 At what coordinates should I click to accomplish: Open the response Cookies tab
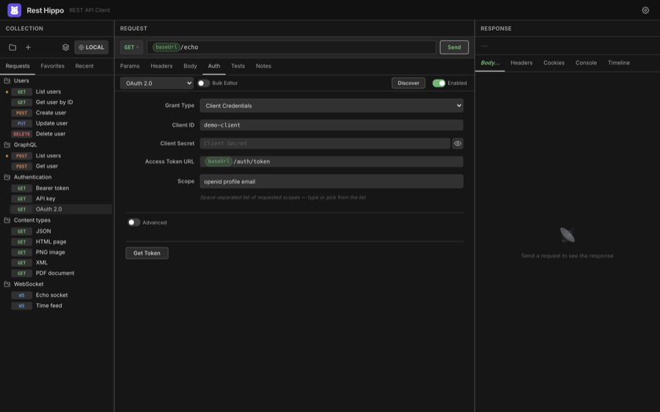pyautogui.click(x=554, y=63)
